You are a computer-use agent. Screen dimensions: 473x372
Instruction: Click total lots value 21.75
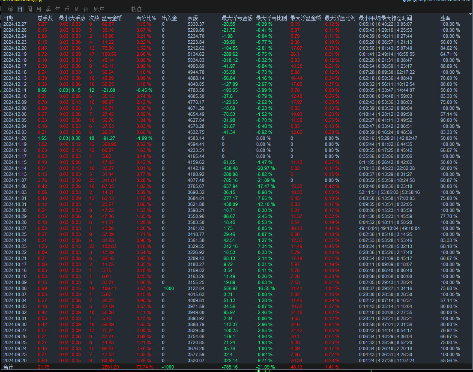click(43, 367)
